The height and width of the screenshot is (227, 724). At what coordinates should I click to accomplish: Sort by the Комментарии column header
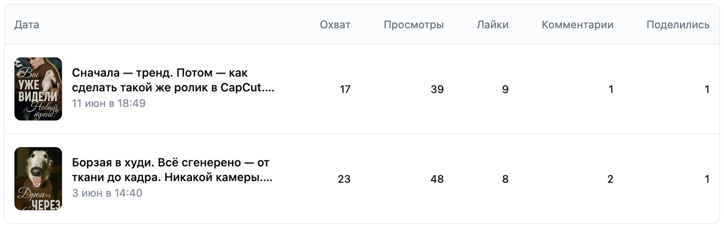point(577,25)
